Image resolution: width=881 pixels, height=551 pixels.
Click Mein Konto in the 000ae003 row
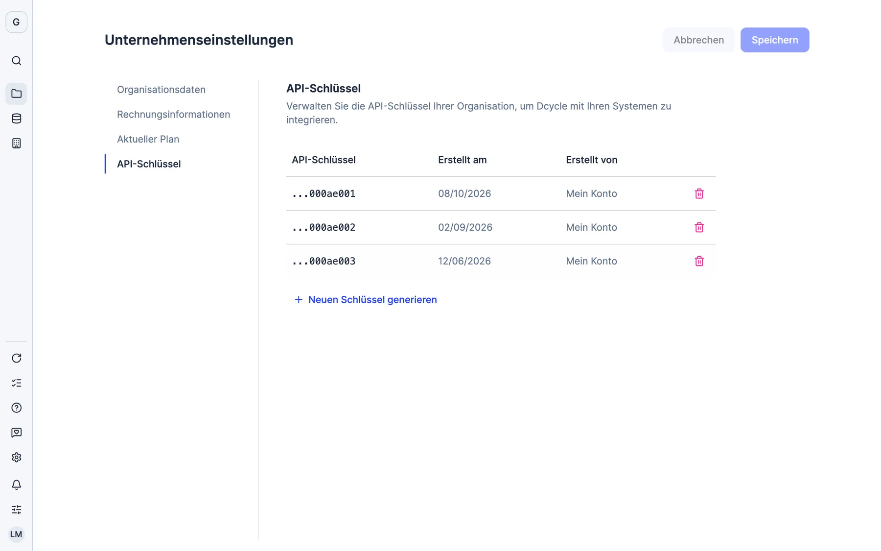(x=591, y=262)
